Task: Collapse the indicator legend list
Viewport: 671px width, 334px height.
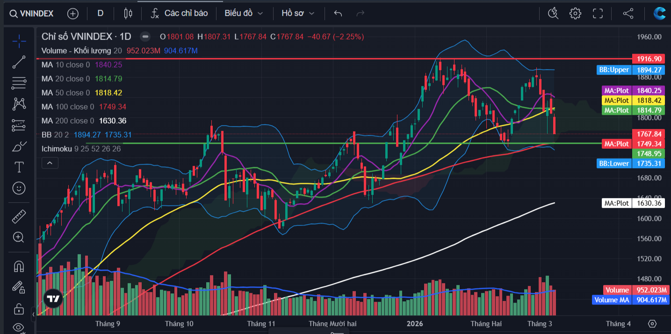Action: click(x=50, y=163)
